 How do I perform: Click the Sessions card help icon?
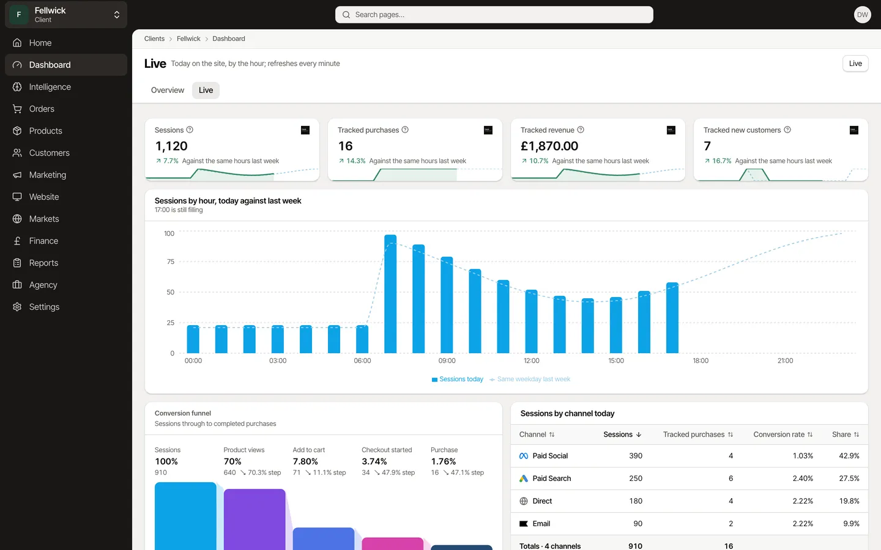click(190, 130)
